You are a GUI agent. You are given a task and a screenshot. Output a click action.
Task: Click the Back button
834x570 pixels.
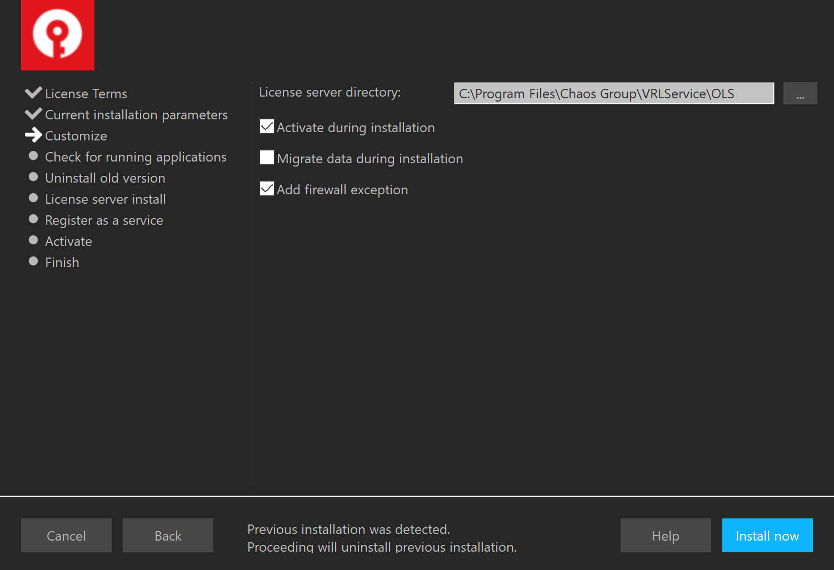tap(168, 535)
